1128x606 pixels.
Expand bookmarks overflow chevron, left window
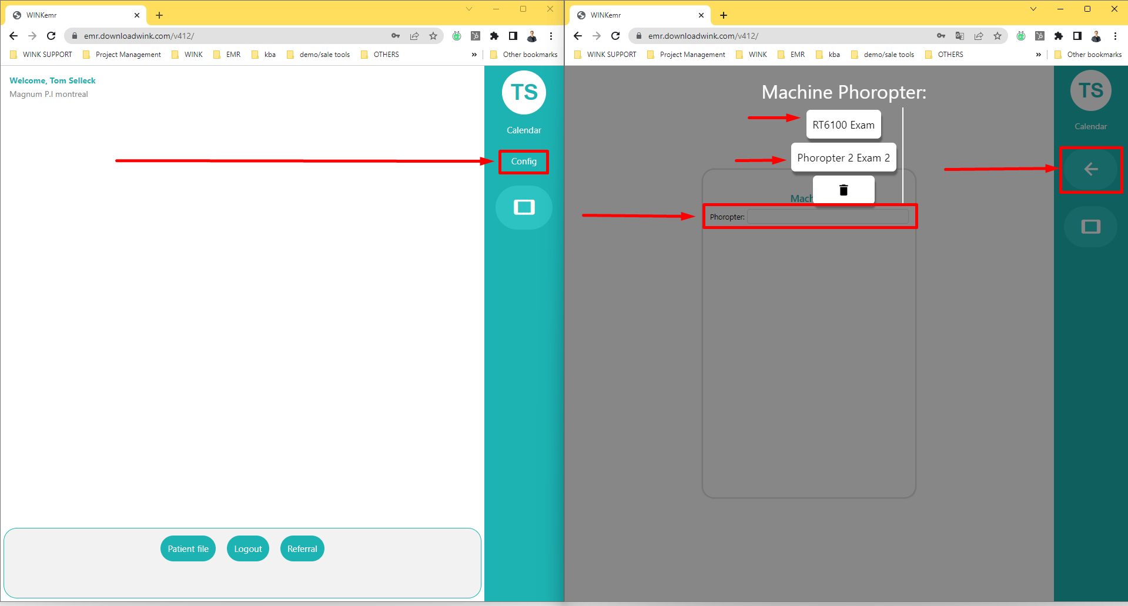point(474,55)
